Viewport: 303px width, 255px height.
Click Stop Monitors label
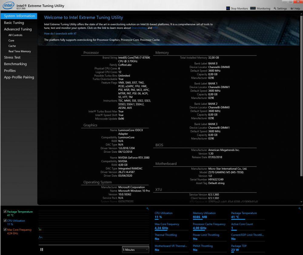(x=239, y=8)
